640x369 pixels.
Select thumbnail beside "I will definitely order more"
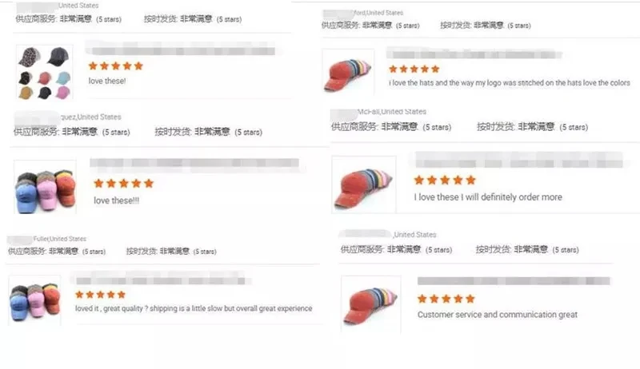tap(363, 184)
